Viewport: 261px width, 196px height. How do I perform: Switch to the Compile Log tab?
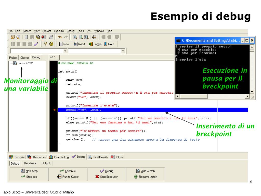pyautogui.click(x=59, y=157)
